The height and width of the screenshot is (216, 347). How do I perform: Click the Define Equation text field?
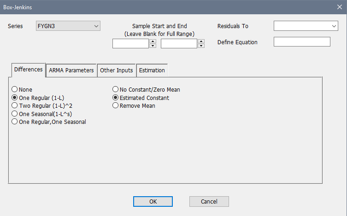pyautogui.click(x=302, y=42)
